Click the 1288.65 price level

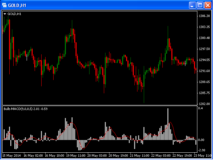(204, 82)
